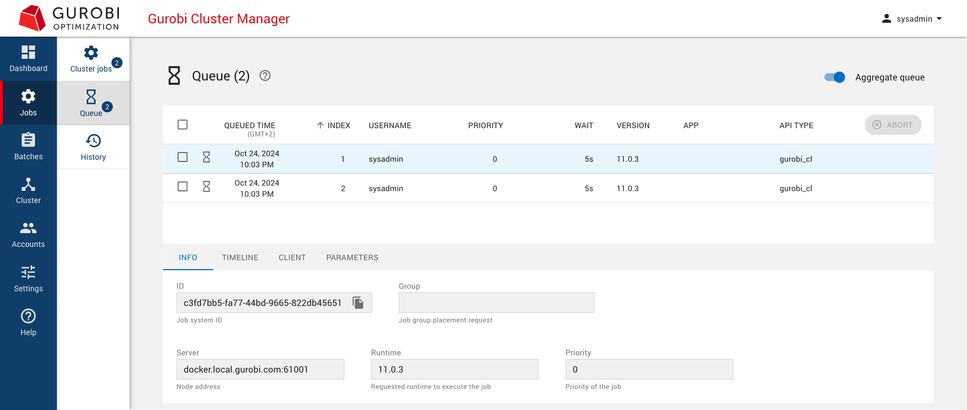Select the checkbox for queue index 2
The height and width of the screenshot is (410, 967).
[x=182, y=186]
